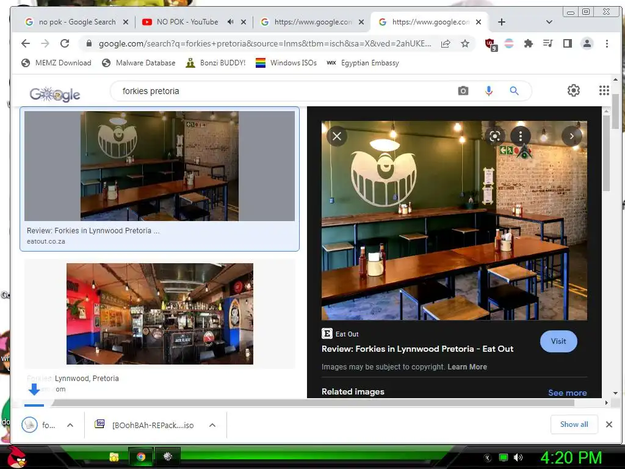
Task: Mute the NO POK YouTube tab
Action: 230,22
